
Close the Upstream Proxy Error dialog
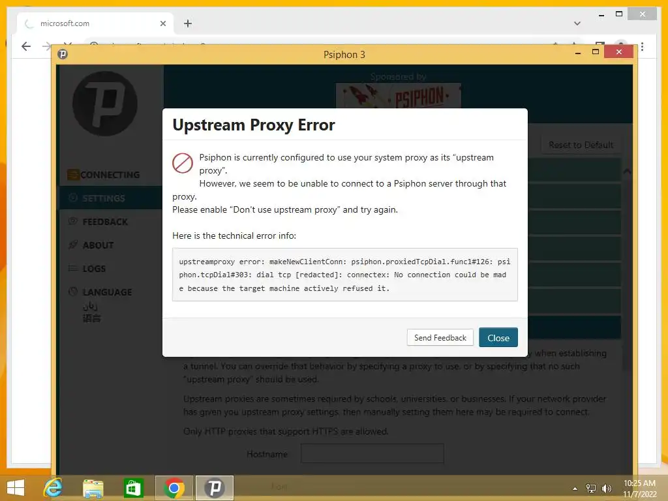[498, 337]
